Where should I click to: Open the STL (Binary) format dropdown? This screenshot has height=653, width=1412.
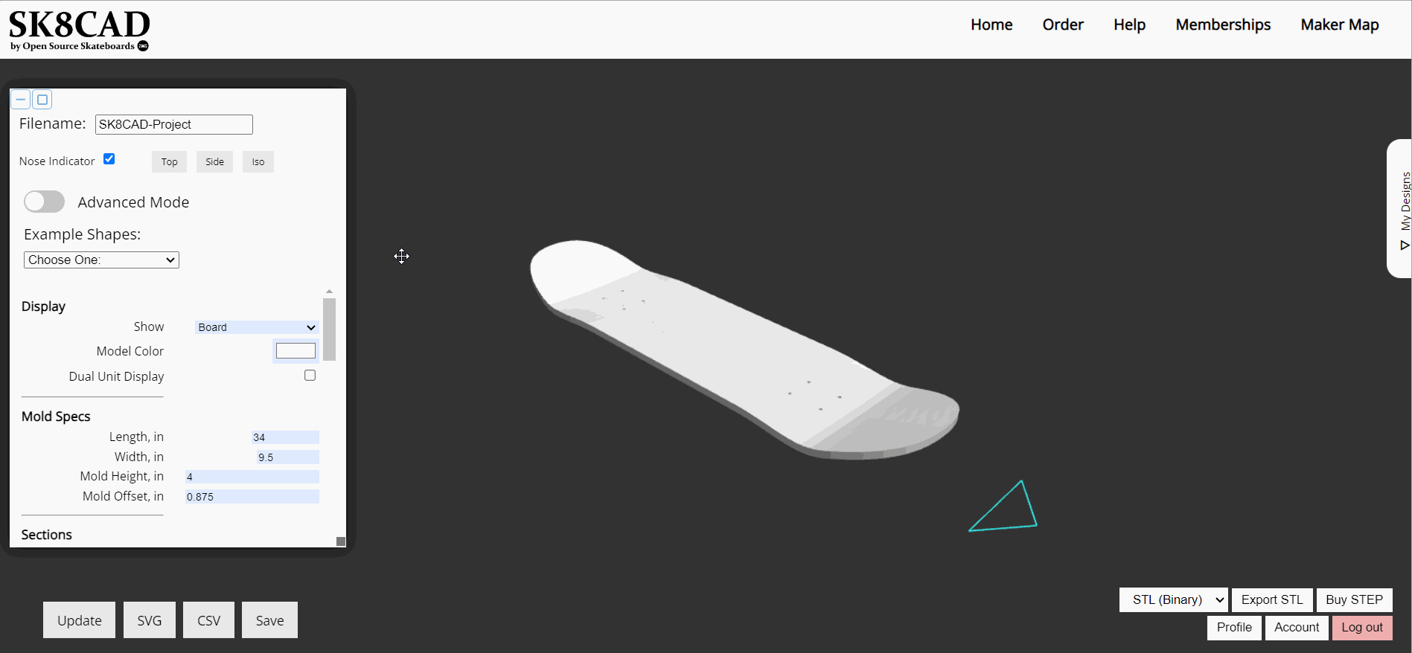(1174, 599)
